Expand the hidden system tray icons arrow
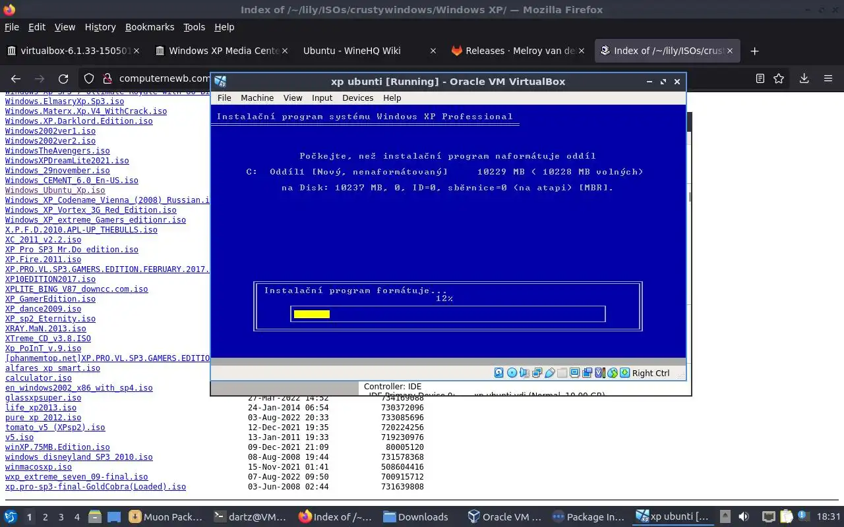The width and height of the screenshot is (844, 527). 725,516
